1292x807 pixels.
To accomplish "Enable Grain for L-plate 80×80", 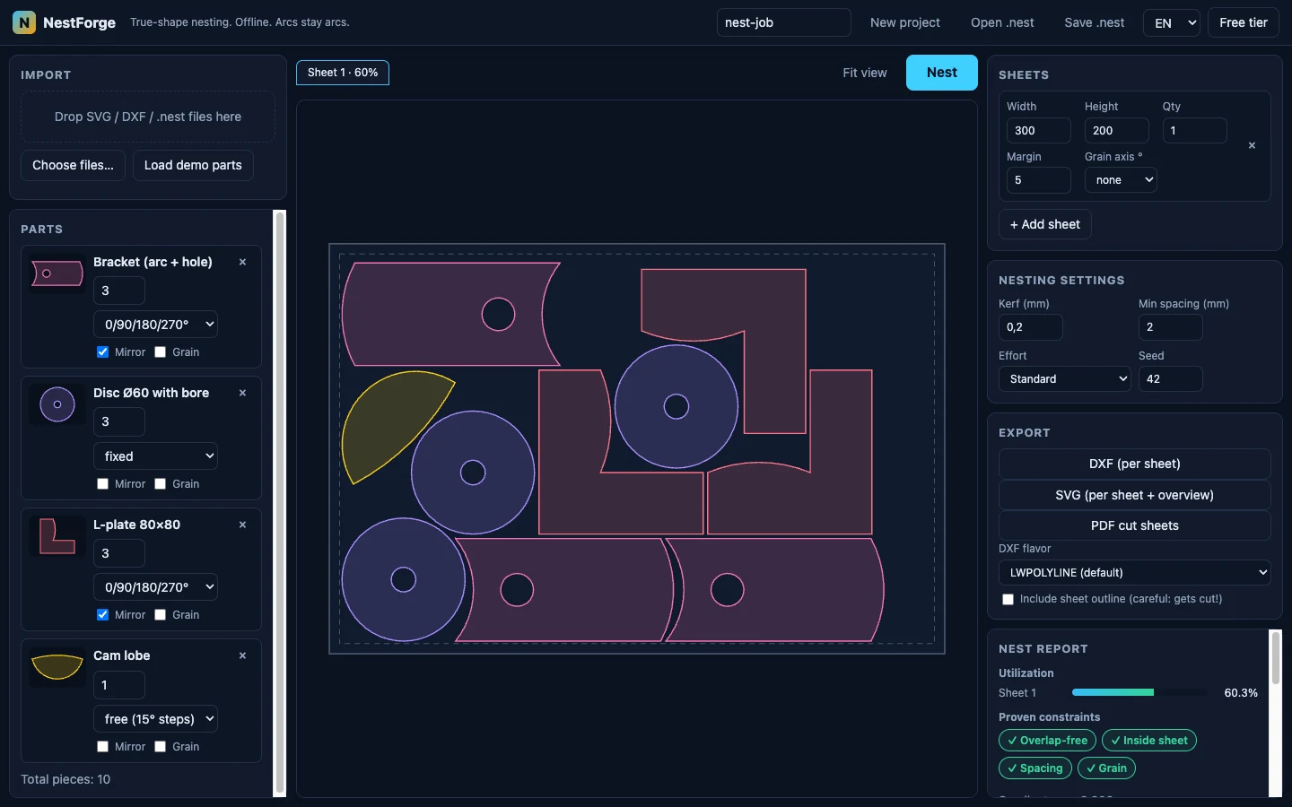I will (x=160, y=615).
